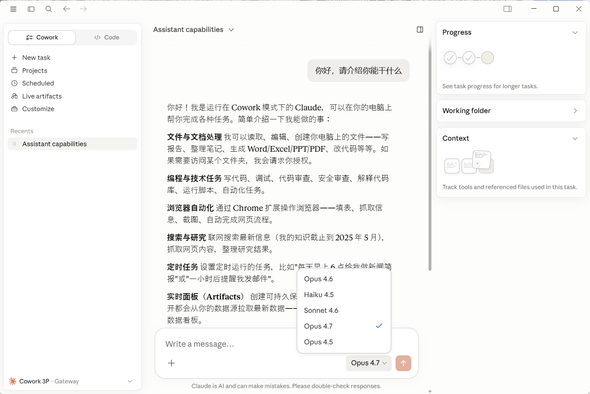Viewport: 590px width, 394px height.
Task: Click the 浏览器自动化 bold heading
Action: tap(191, 208)
